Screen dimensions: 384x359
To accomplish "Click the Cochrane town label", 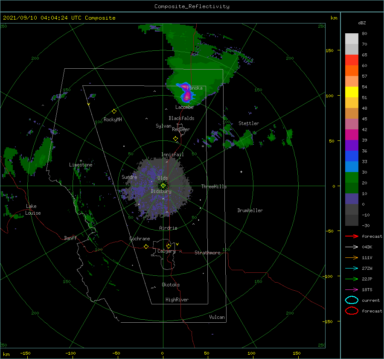I will pos(140,239).
